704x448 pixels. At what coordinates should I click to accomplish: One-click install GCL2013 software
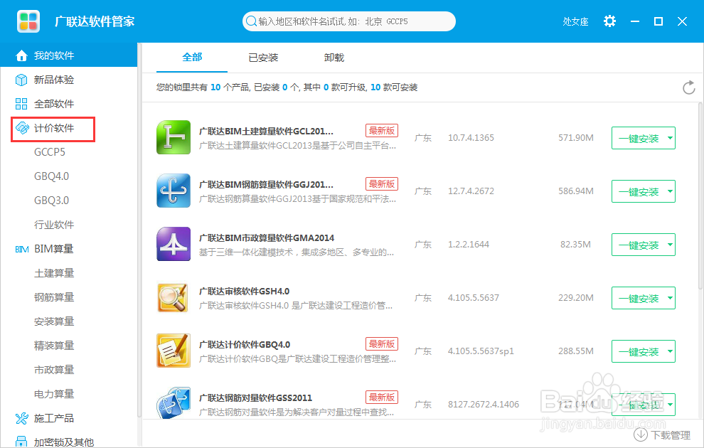(x=638, y=138)
